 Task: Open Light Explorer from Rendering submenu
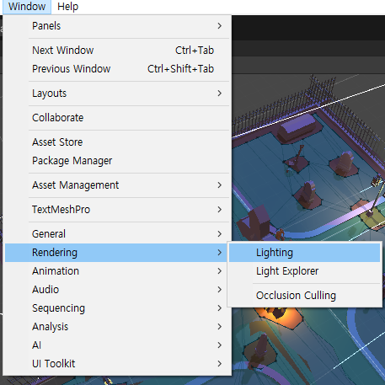305,271
